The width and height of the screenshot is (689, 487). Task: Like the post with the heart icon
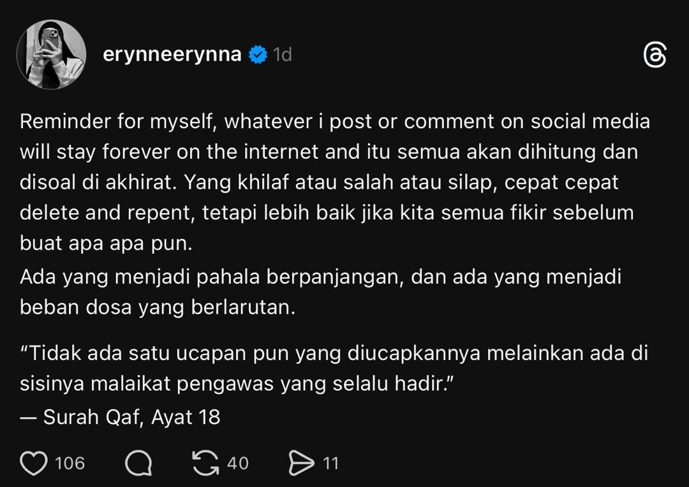[x=34, y=463]
